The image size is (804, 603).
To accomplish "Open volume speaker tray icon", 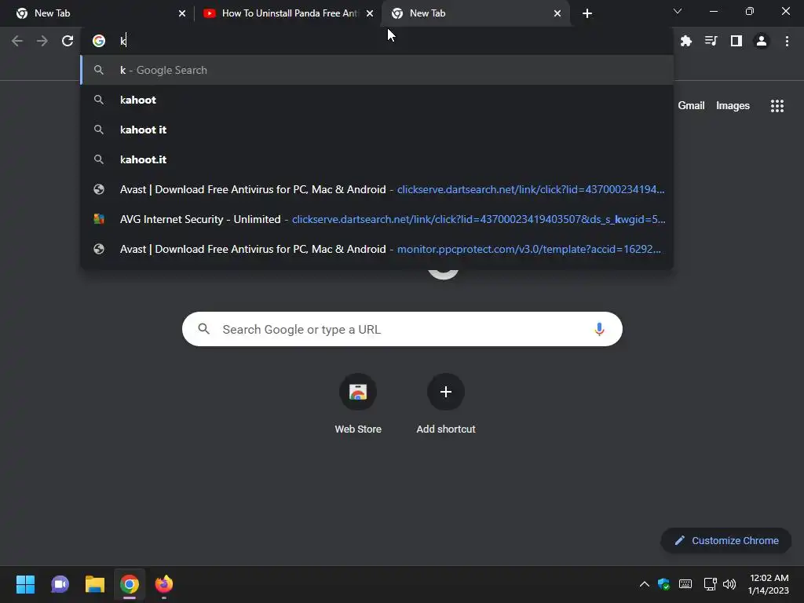I will [x=729, y=584].
